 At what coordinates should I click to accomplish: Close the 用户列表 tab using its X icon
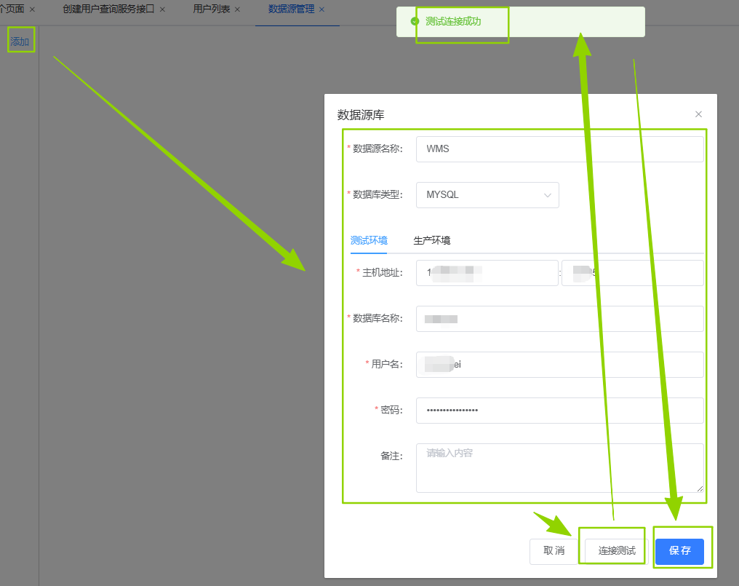point(237,9)
